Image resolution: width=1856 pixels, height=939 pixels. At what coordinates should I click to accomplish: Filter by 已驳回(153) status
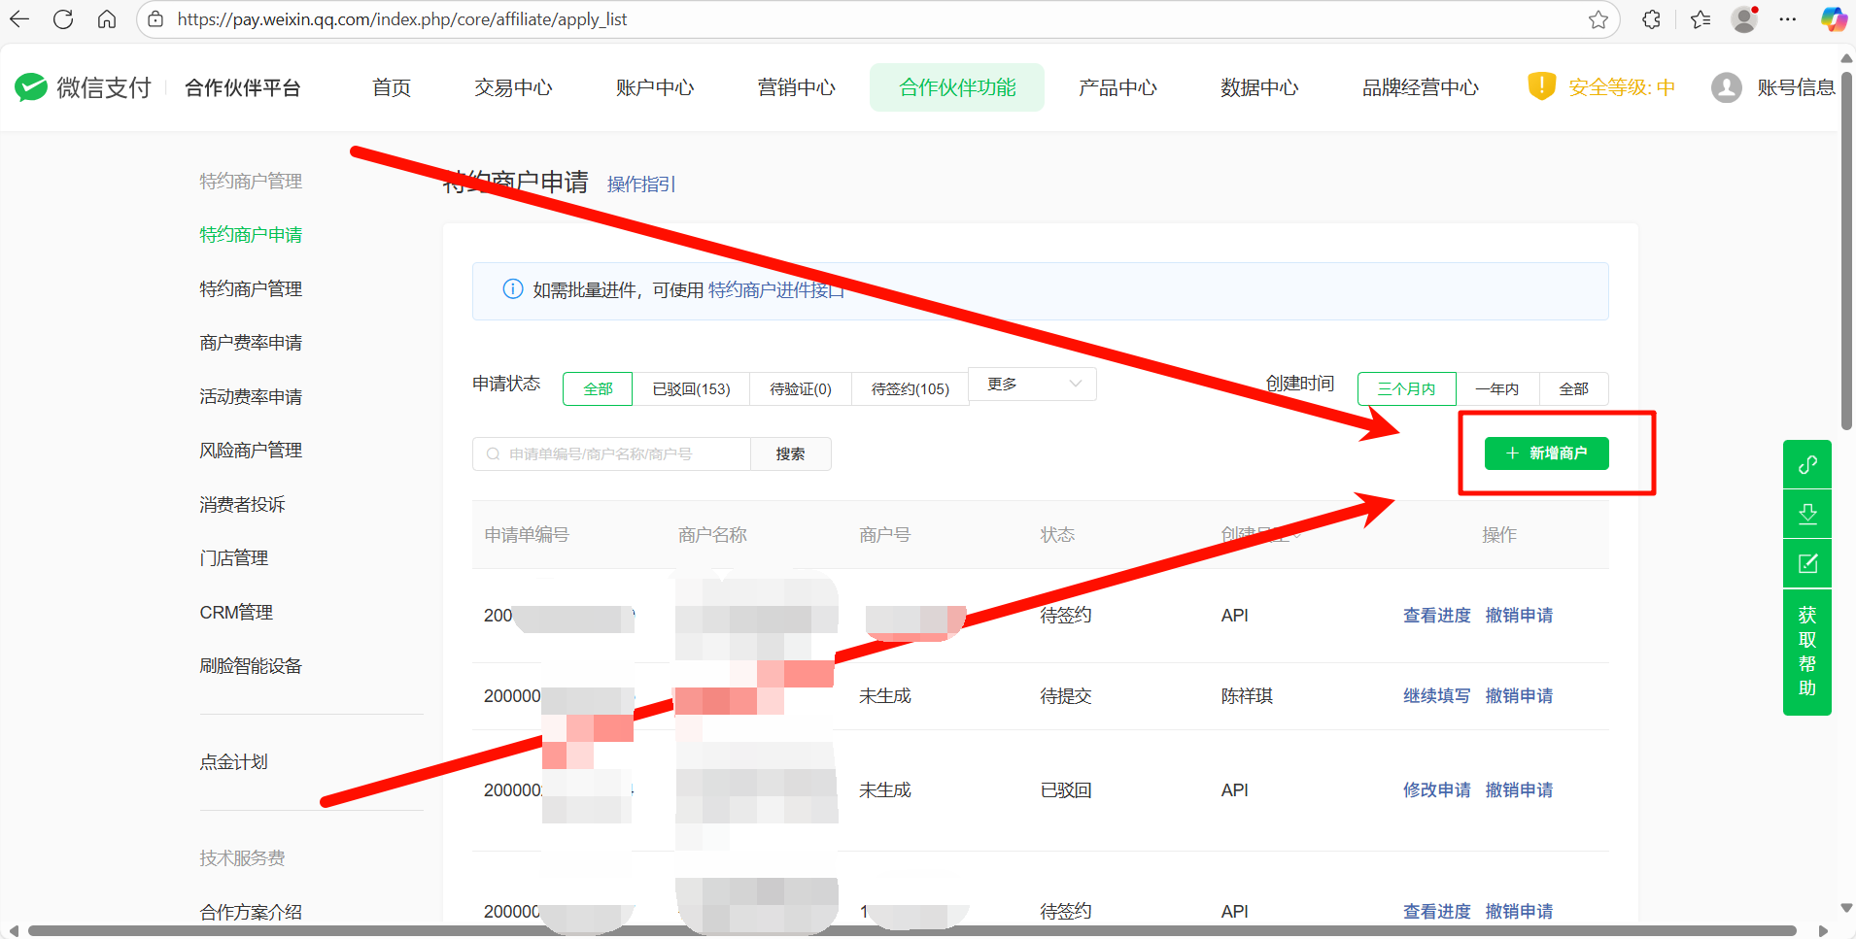click(x=691, y=388)
